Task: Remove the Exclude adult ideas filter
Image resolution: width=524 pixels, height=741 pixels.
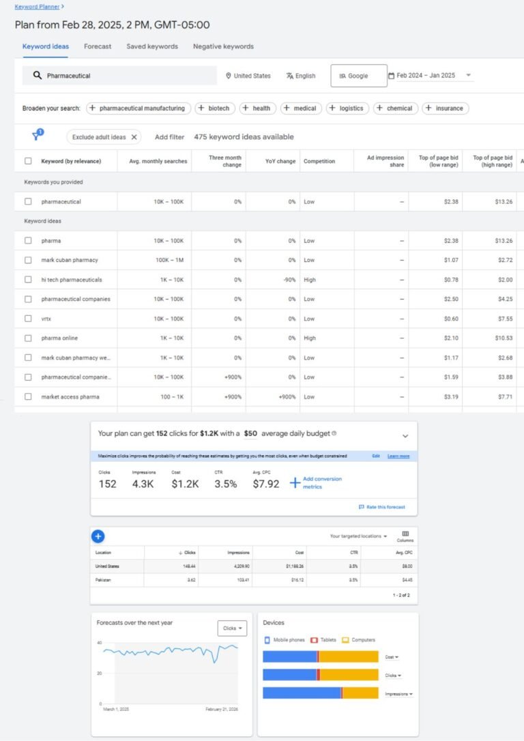Action: point(134,137)
